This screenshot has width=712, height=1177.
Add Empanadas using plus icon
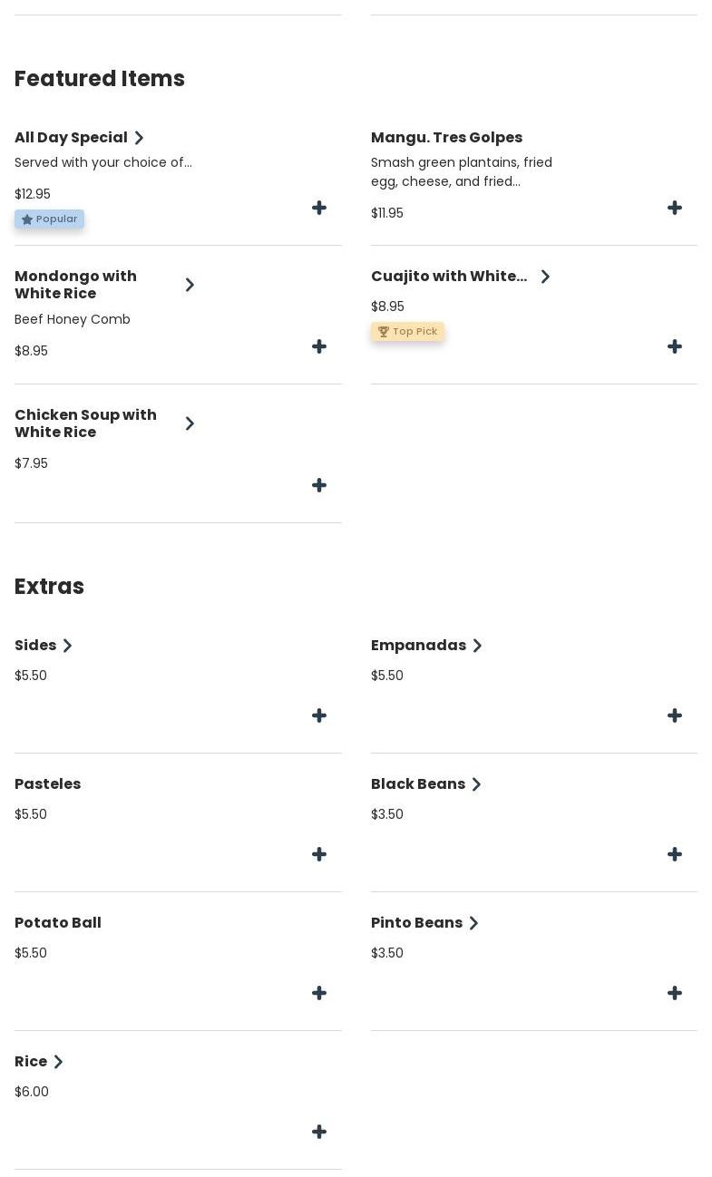point(675,716)
